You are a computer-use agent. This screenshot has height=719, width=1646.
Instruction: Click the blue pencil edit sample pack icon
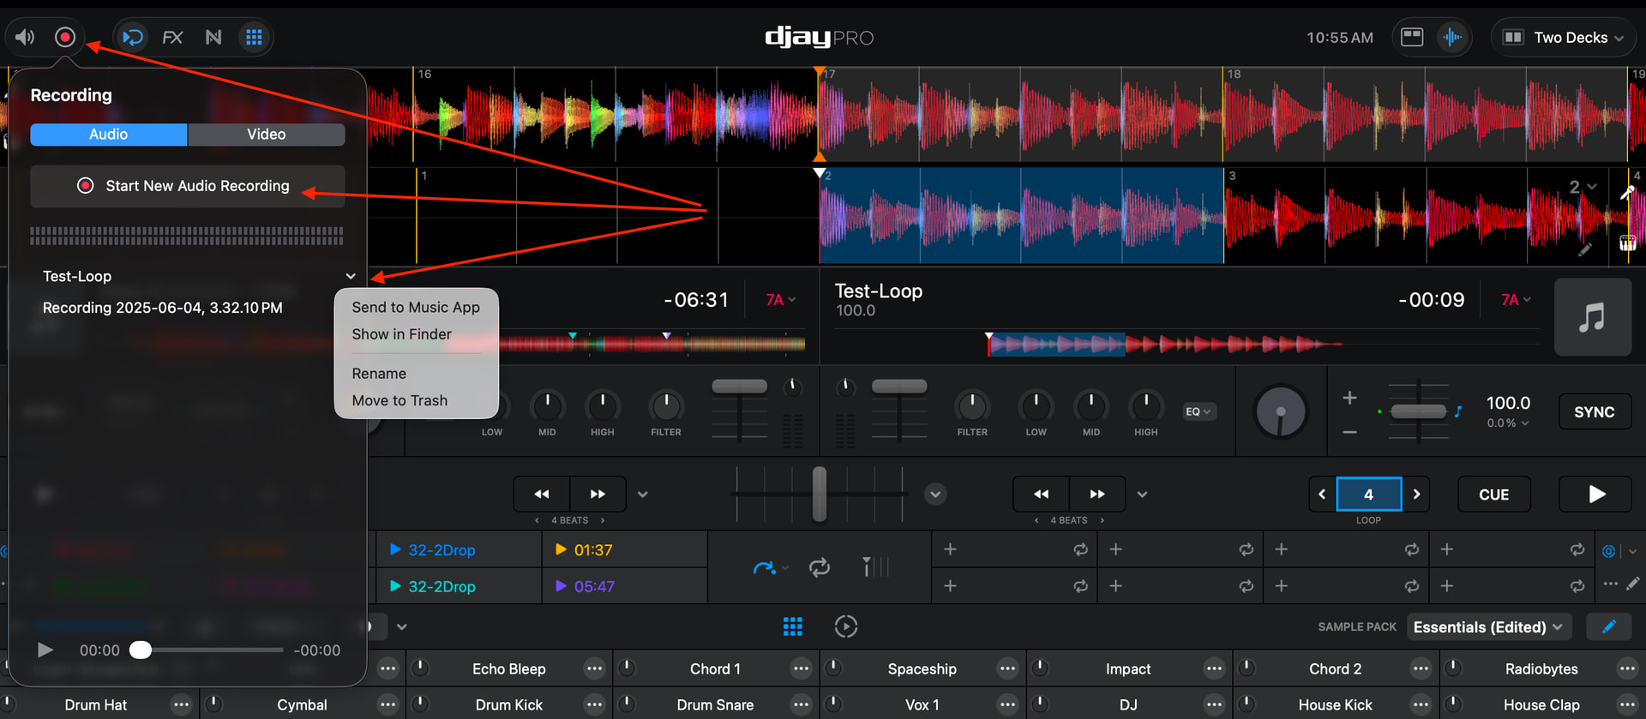(1608, 626)
